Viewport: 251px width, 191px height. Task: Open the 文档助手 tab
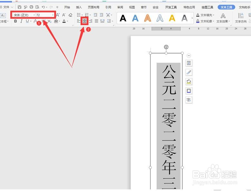point(245,7)
